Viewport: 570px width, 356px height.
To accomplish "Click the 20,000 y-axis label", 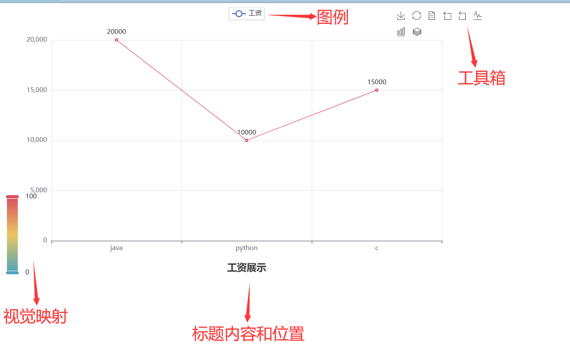I will tap(36, 40).
